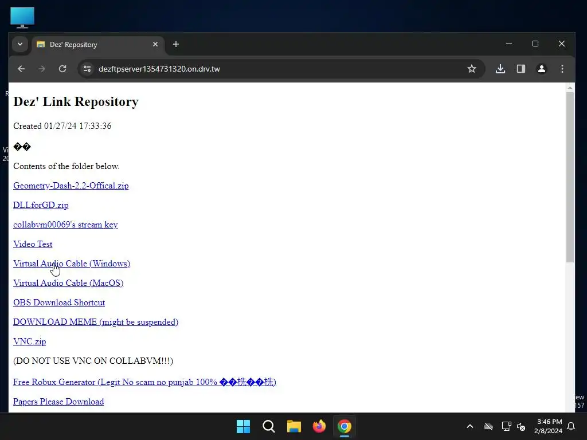Download Geometry-Dash-2.2-Offical.zip link
Viewport: 587px width, 440px height.
point(71,186)
